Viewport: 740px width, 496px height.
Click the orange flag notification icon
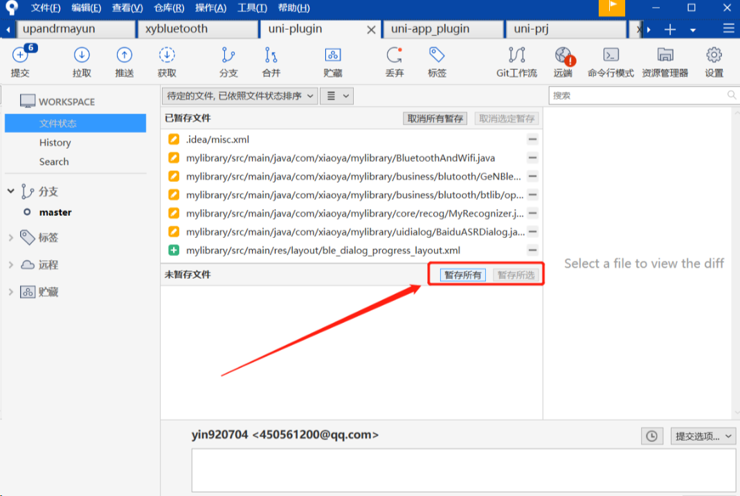point(612,8)
